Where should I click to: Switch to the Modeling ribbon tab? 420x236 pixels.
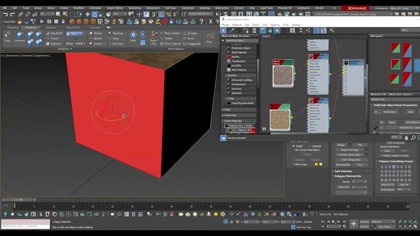click(x=12, y=28)
